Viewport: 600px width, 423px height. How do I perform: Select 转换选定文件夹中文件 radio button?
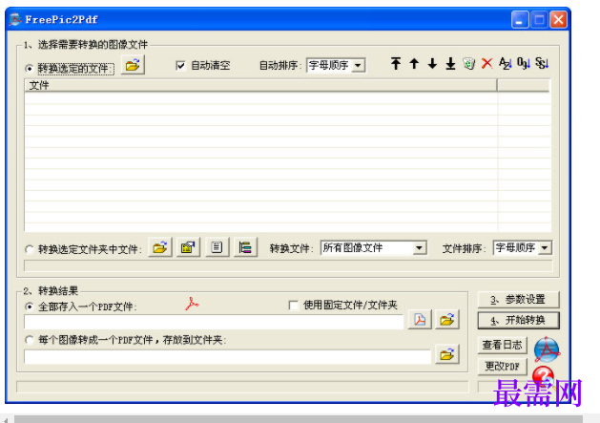(x=29, y=249)
